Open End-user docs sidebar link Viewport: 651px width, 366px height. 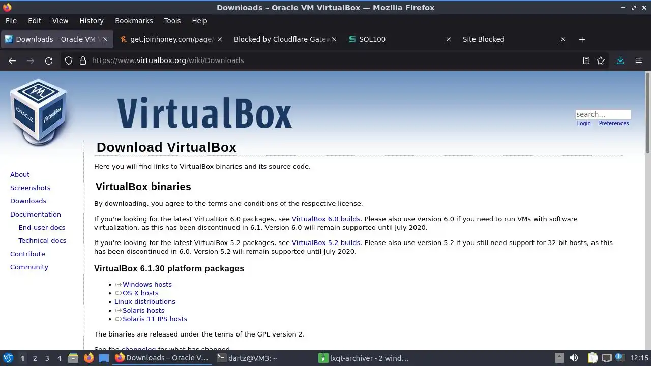tap(42, 227)
